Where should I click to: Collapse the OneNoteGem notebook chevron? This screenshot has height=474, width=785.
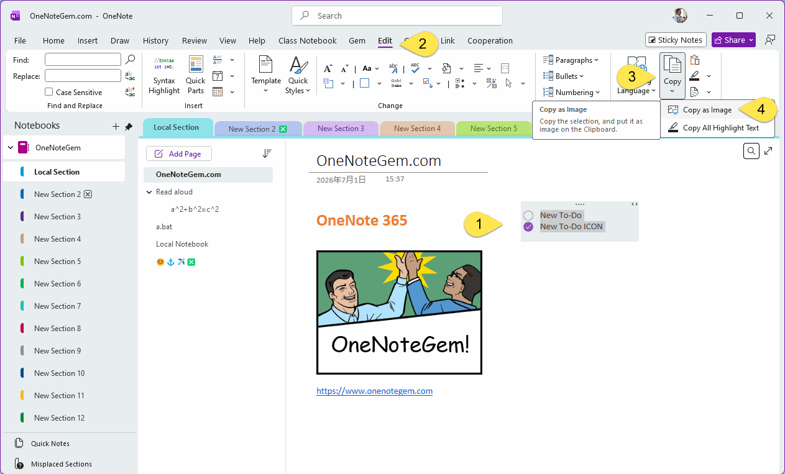(x=11, y=148)
